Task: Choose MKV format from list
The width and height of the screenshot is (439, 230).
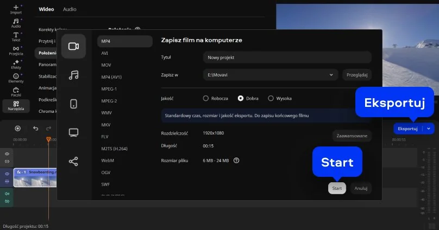Action: (106, 124)
